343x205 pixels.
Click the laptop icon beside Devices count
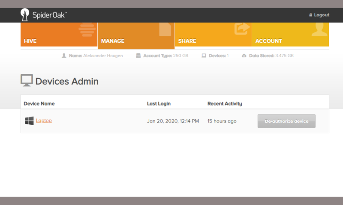[204, 56]
